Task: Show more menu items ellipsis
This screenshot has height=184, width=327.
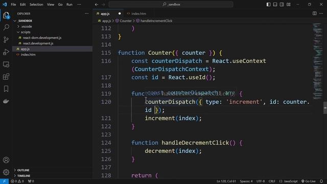Action: tap(79, 5)
